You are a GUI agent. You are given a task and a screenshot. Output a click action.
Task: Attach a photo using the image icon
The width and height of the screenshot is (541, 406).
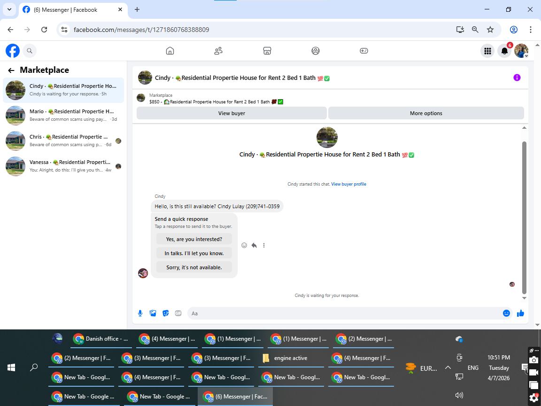point(153,313)
